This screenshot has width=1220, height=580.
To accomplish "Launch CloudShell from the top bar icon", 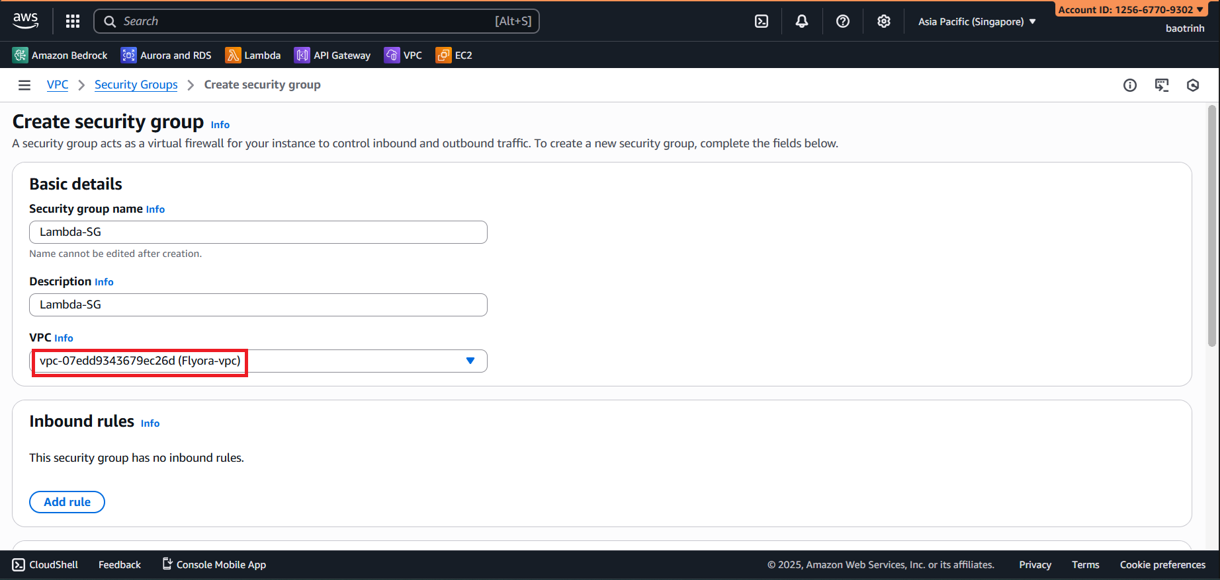I will [762, 21].
